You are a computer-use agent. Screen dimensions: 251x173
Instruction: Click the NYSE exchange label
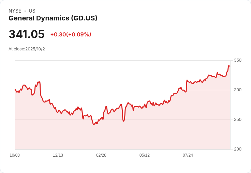click(15, 11)
